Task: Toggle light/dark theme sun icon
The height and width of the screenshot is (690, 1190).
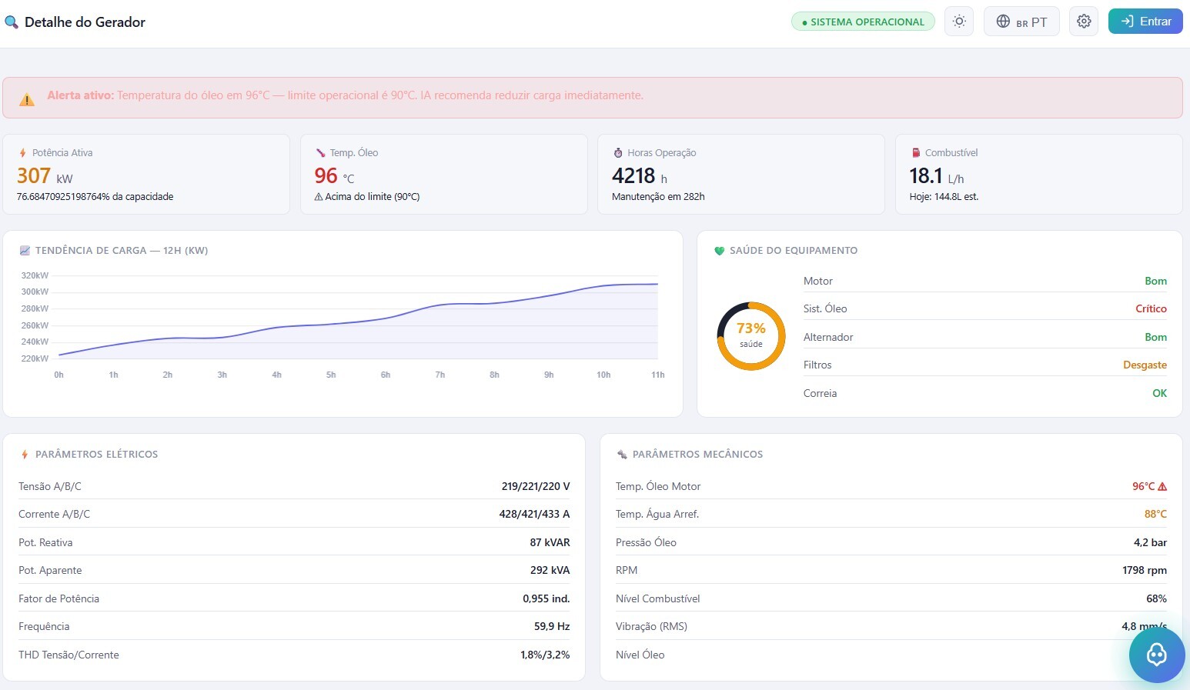Action: tap(959, 22)
